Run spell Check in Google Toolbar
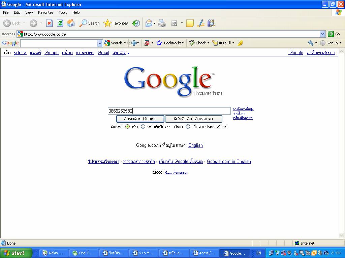The image size is (345, 258). [x=197, y=43]
